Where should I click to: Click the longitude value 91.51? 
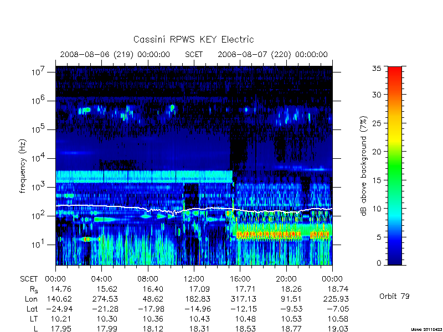click(291, 299)
